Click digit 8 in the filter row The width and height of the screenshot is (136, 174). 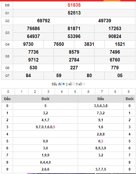click(x=115, y=92)
